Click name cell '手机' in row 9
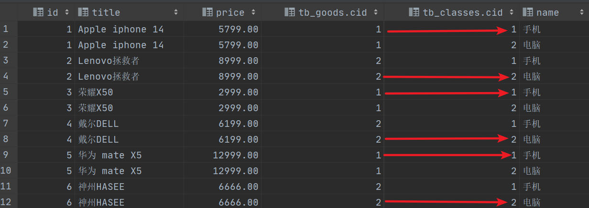Screen dimensions: 589x208 coord(532,155)
